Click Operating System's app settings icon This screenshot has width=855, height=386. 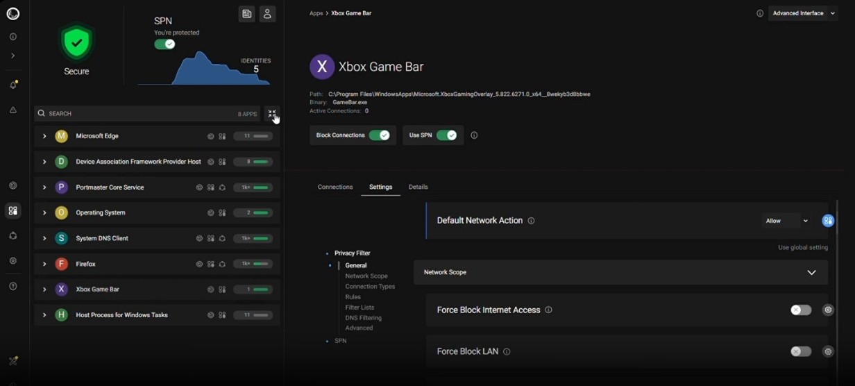[222, 213]
